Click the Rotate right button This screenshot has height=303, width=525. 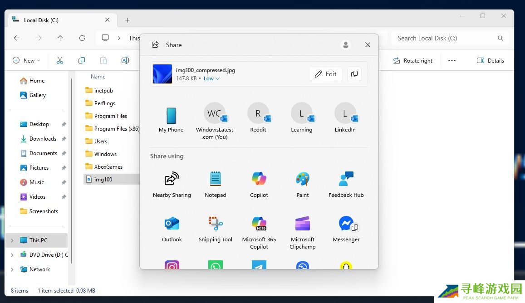click(412, 61)
